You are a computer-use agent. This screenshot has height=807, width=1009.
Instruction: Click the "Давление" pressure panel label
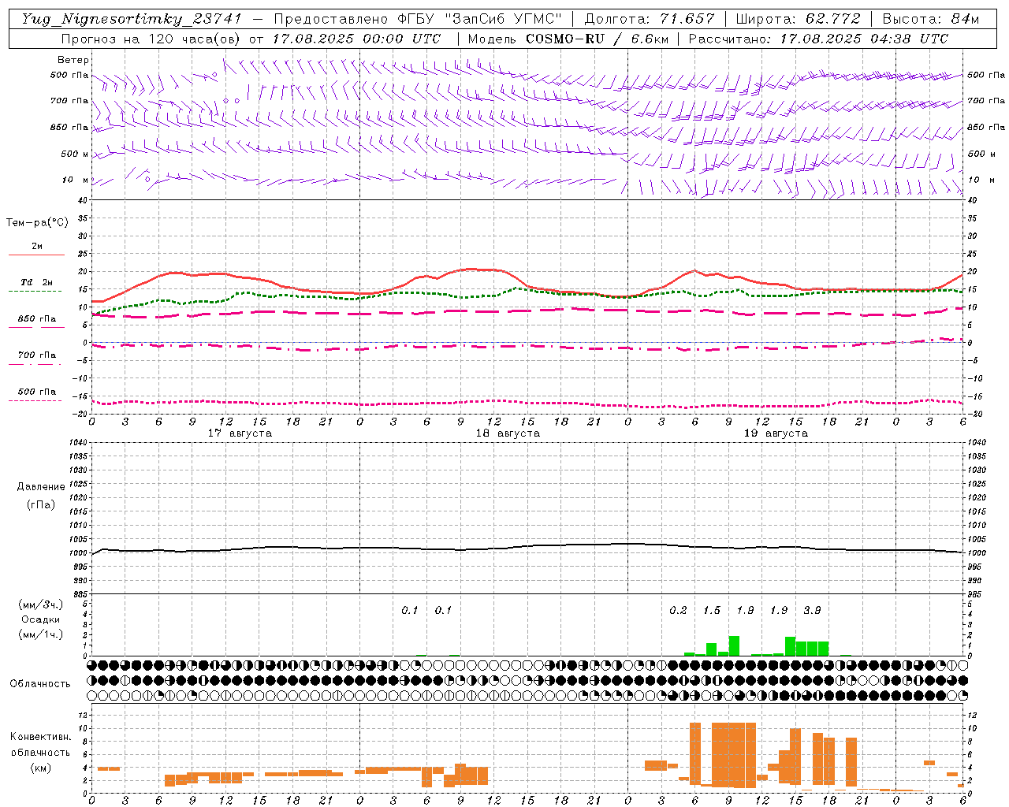click(41, 487)
